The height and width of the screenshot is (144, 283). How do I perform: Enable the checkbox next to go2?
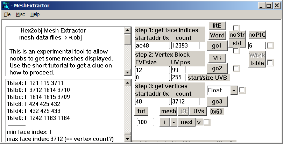(236, 68)
